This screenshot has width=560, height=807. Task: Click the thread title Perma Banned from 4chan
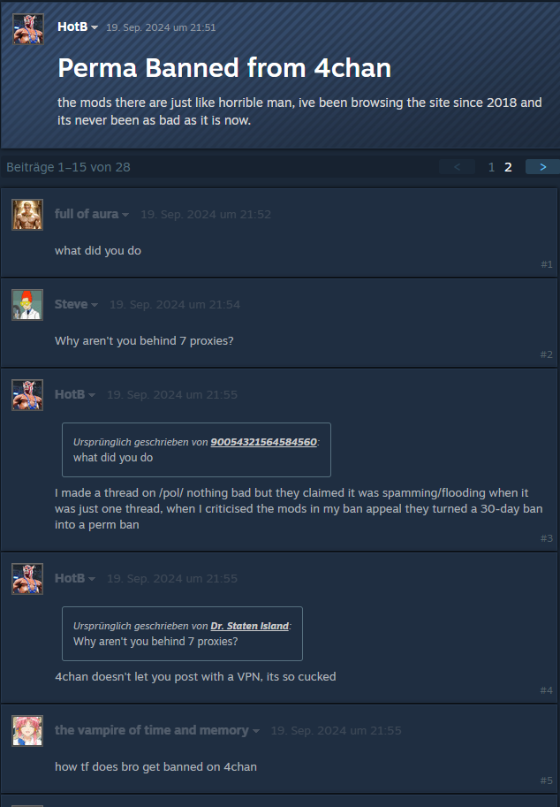tap(224, 67)
